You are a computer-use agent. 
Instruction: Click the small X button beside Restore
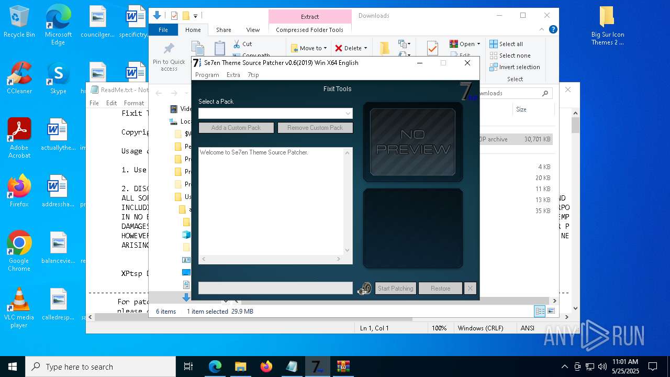(x=470, y=289)
